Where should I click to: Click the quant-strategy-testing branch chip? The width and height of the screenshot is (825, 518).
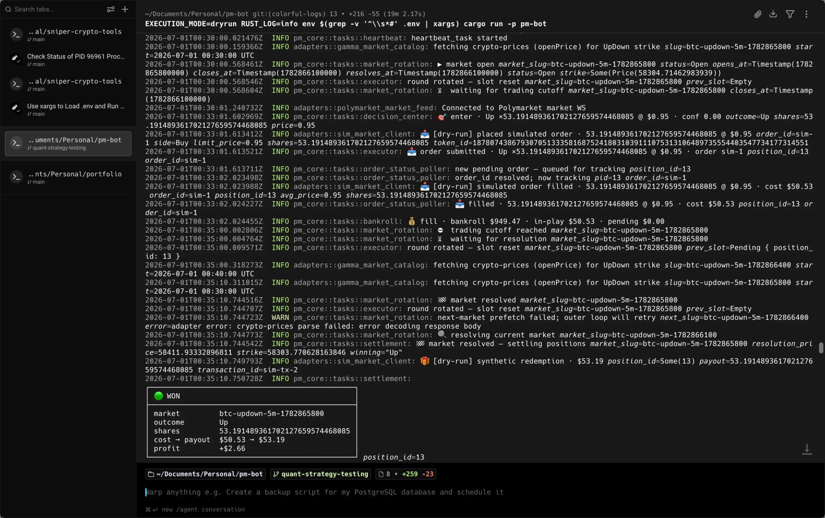click(x=321, y=474)
